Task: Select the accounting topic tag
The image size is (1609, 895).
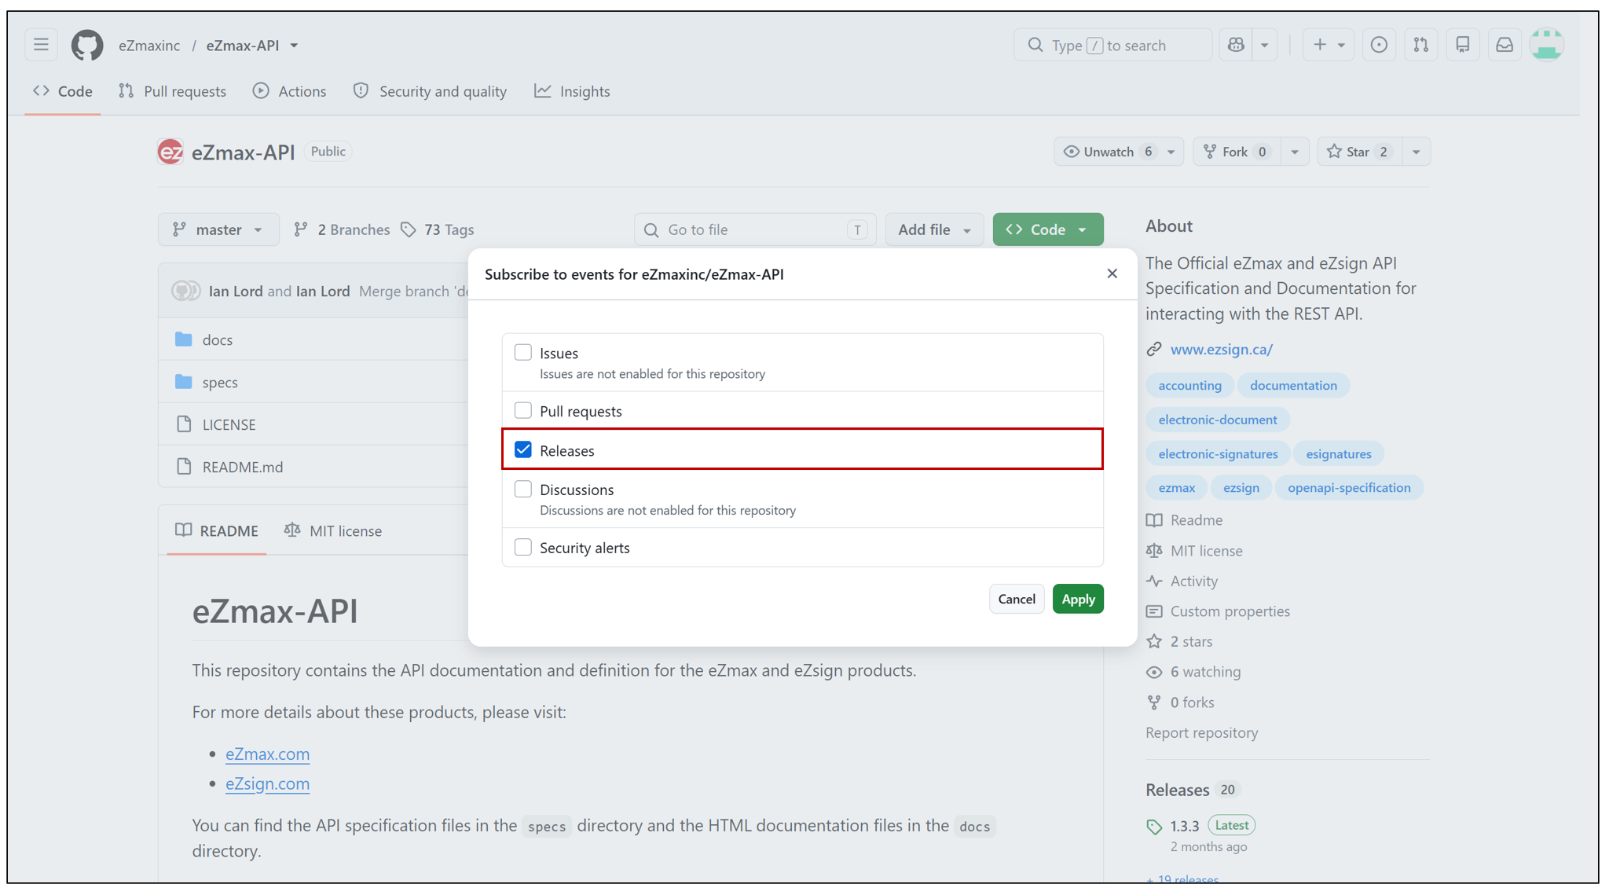Action: (x=1189, y=385)
